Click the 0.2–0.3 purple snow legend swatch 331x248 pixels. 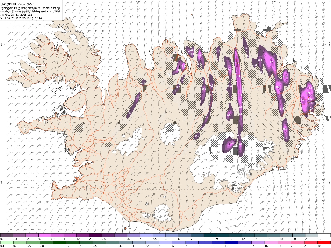tap(7, 235)
